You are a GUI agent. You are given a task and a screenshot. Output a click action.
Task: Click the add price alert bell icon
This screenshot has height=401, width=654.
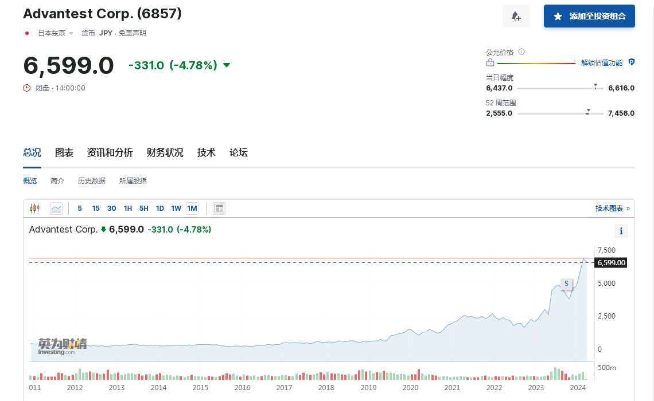click(x=516, y=16)
